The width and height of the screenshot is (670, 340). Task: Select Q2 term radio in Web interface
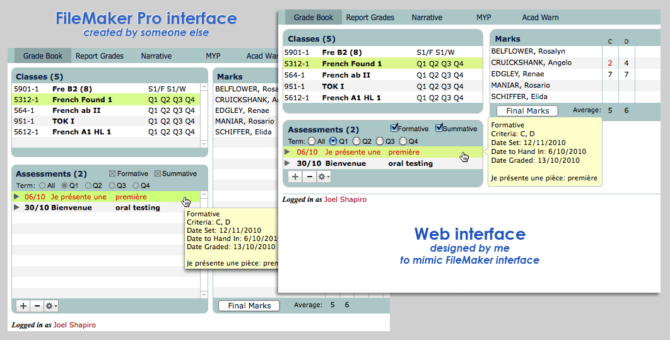click(356, 141)
